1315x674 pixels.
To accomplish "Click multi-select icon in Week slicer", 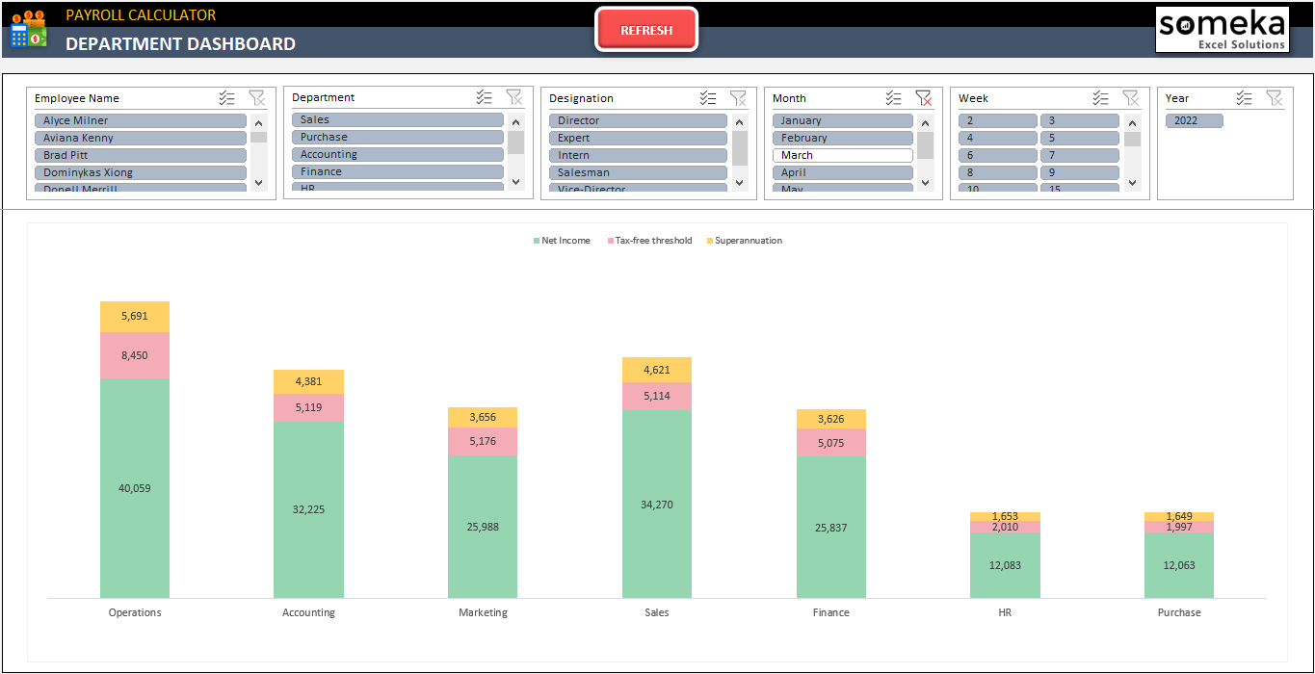I will tap(1101, 98).
